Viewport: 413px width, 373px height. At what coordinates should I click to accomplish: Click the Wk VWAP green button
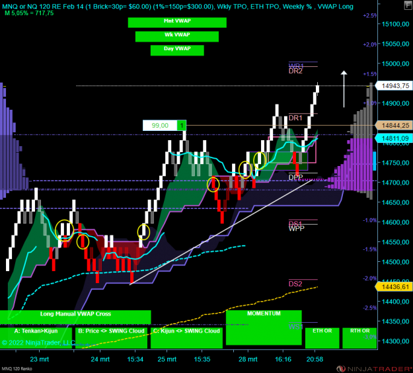(177, 36)
